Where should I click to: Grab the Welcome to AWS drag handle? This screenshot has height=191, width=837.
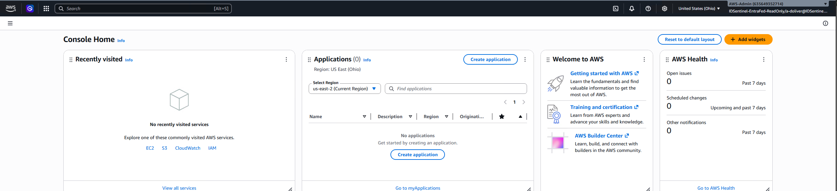pyautogui.click(x=548, y=60)
